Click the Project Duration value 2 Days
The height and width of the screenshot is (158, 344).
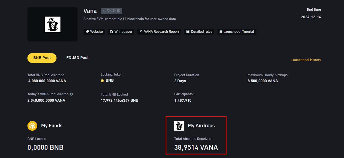coord(180,81)
